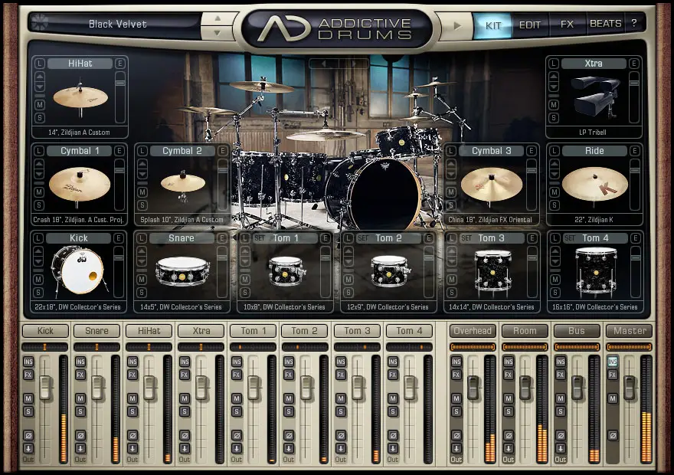
Task: Mute the Xtra kitpiece slot
Action: 554,104
